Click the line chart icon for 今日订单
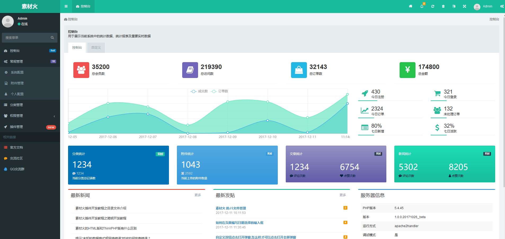The height and width of the screenshot is (239, 505). pos(365,110)
